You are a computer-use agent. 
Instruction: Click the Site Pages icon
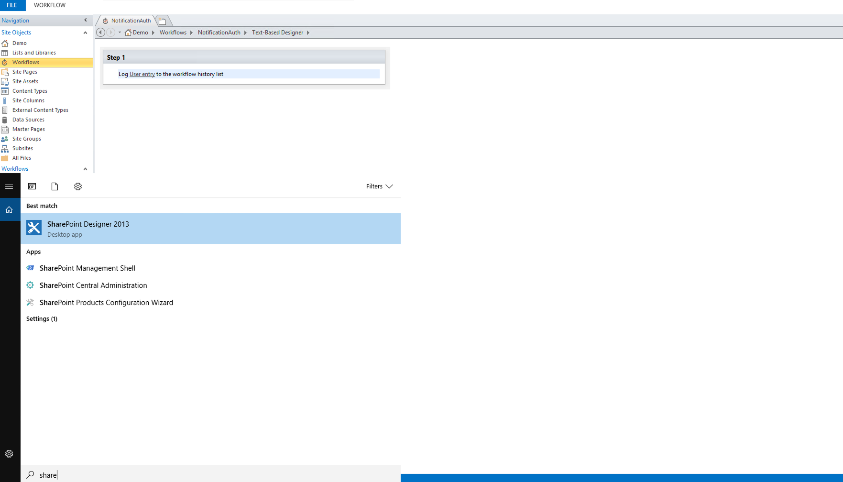5,72
